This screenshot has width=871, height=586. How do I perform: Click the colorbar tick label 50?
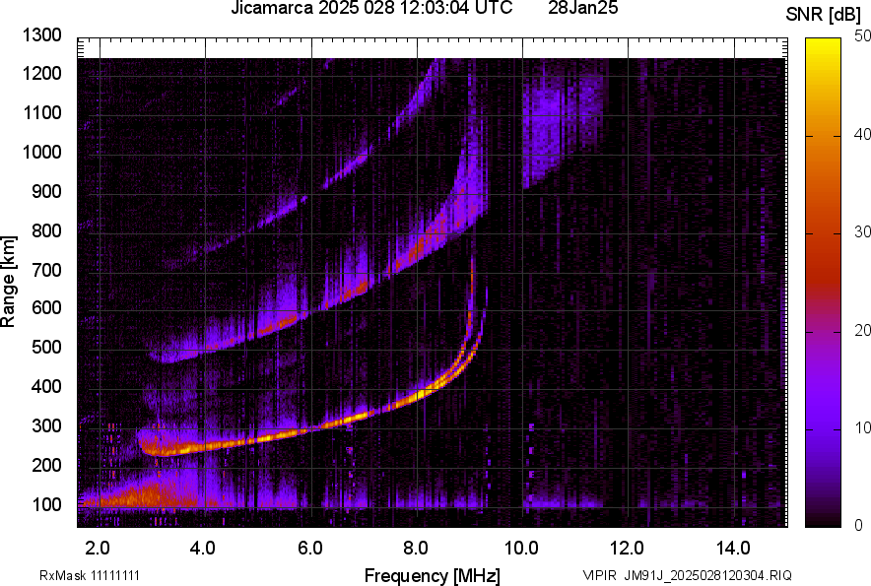(862, 36)
